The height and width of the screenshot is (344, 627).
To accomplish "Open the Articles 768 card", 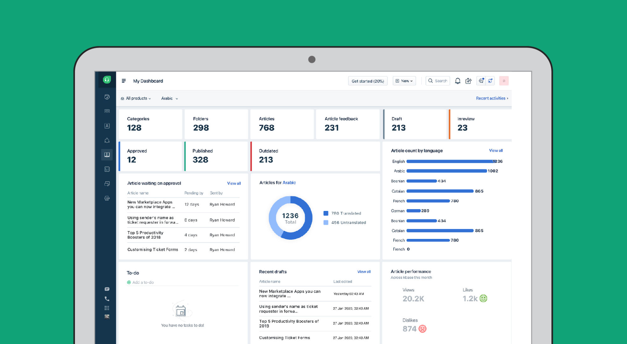I will [x=282, y=124].
